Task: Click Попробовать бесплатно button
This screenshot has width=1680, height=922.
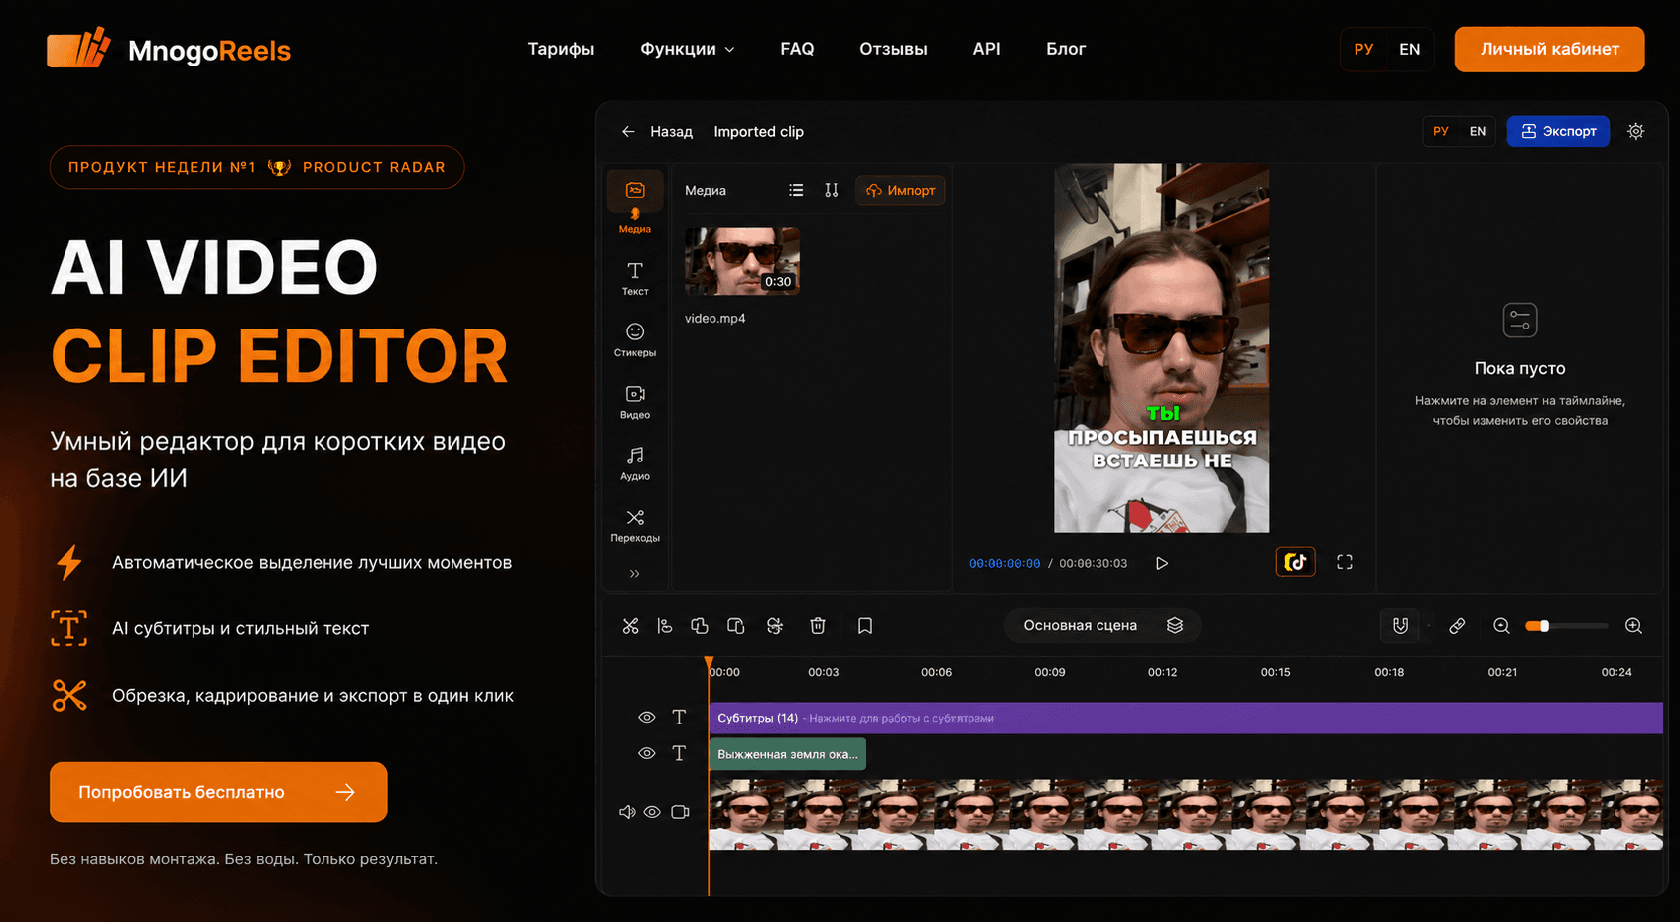Action: (218, 792)
